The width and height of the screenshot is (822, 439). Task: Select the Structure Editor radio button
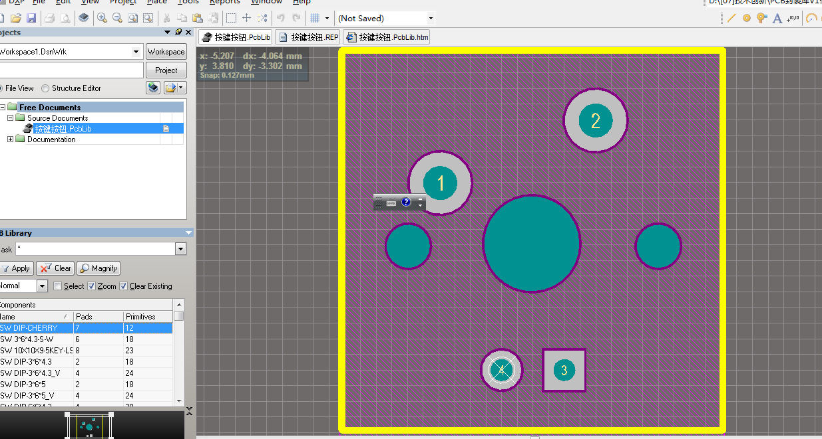45,88
